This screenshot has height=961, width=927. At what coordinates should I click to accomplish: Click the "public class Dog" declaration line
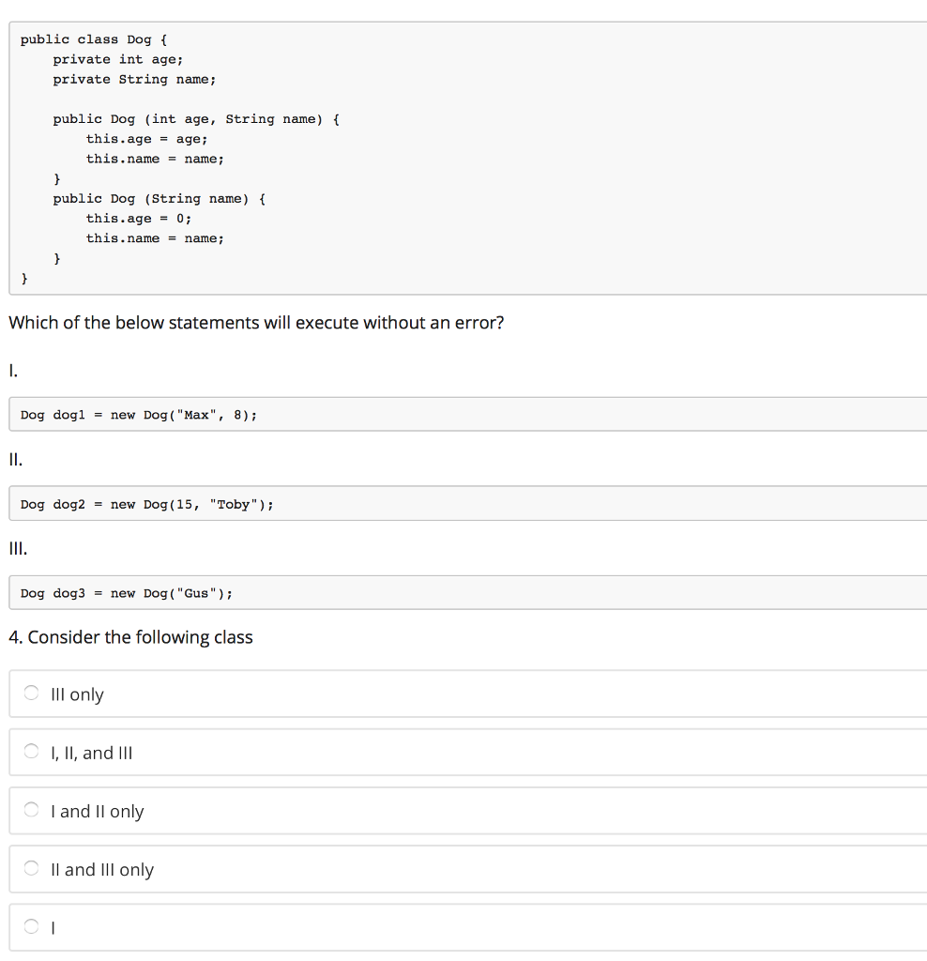pyautogui.click(x=94, y=39)
